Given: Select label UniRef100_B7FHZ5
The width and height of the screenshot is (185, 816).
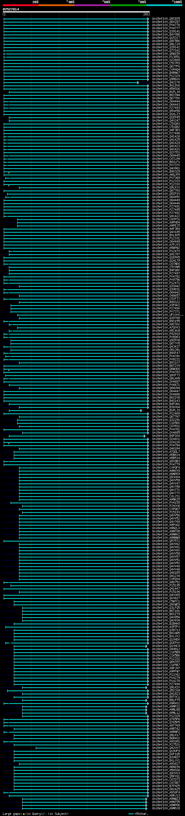Looking at the screenshot, I should (166, 786).
